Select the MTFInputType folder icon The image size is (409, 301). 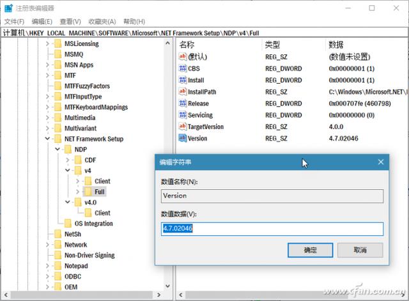(58, 96)
